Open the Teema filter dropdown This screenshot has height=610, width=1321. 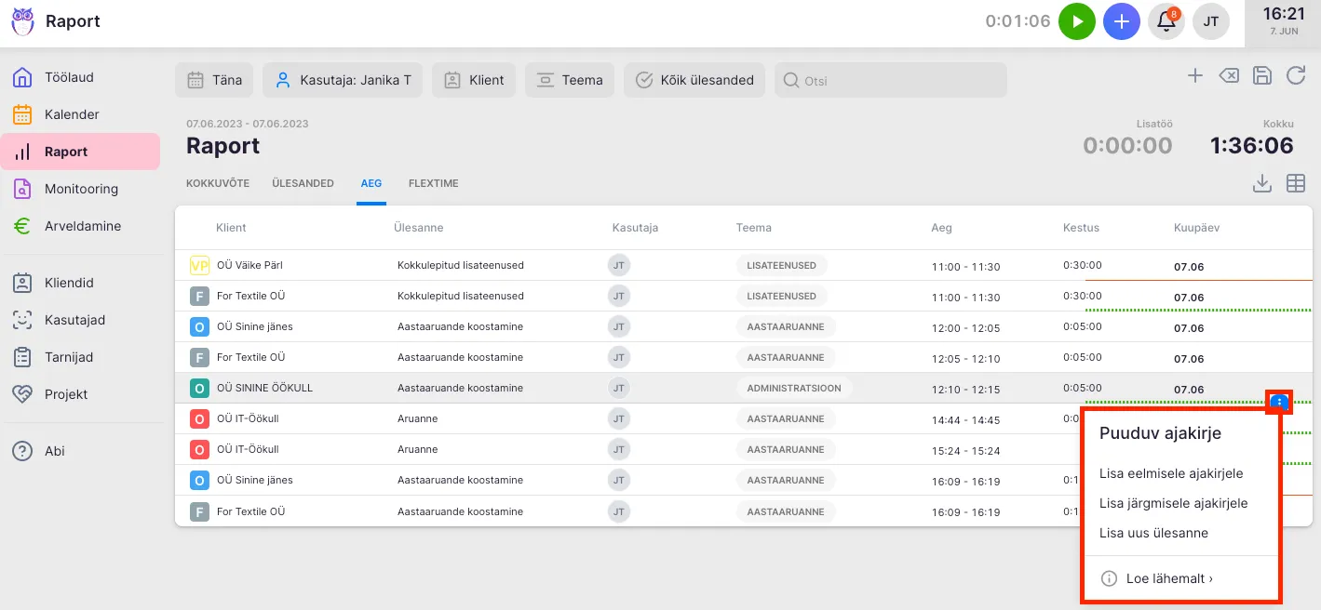[570, 80]
